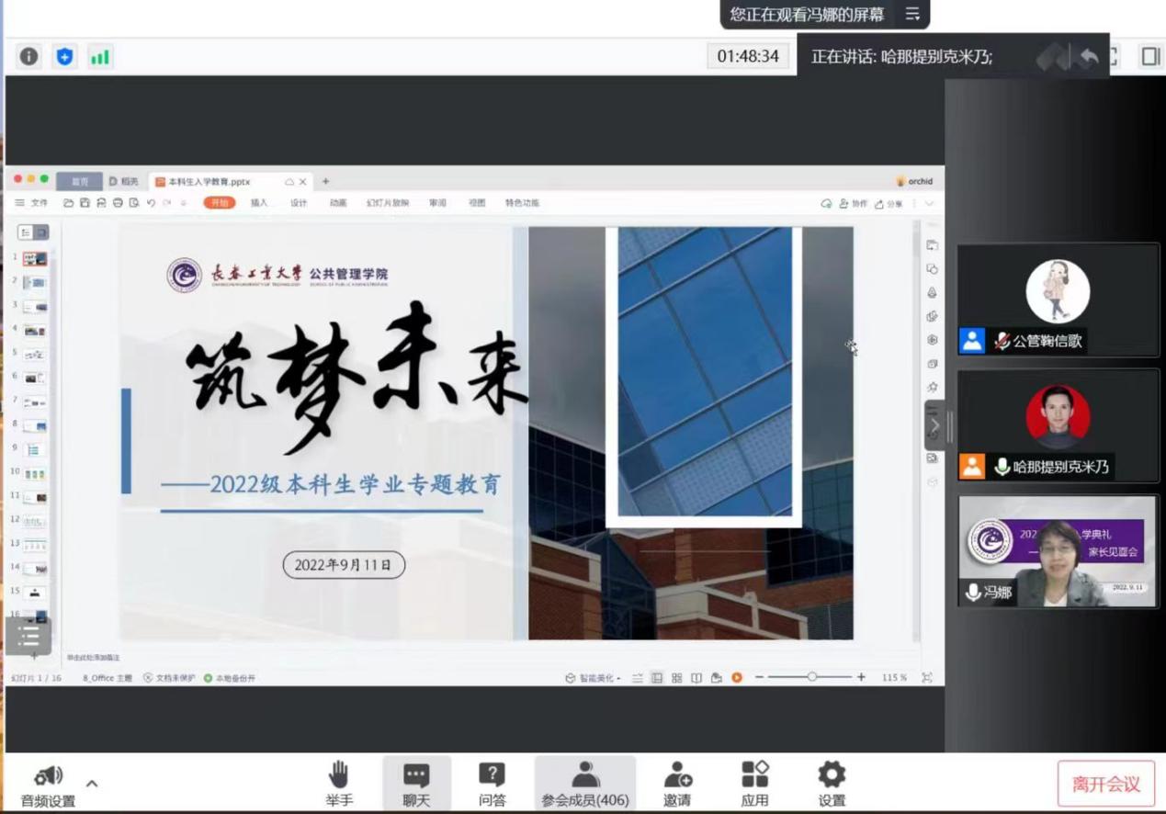Open the 邀请 invite icon
Screen dimensions: 1166x814
click(677, 784)
